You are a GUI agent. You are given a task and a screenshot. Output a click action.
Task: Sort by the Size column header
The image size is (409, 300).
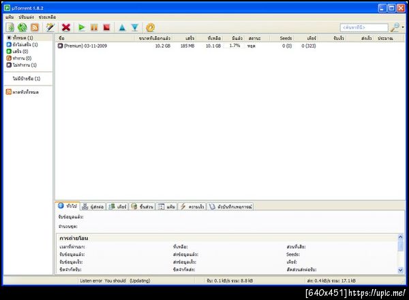155,38
